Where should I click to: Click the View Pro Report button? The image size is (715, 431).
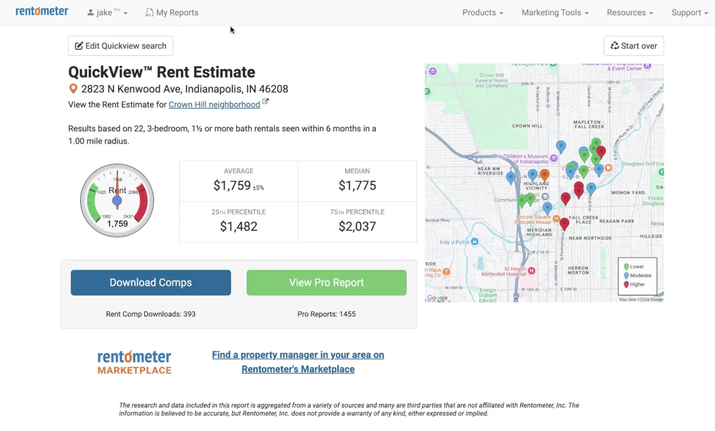tap(326, 282)
